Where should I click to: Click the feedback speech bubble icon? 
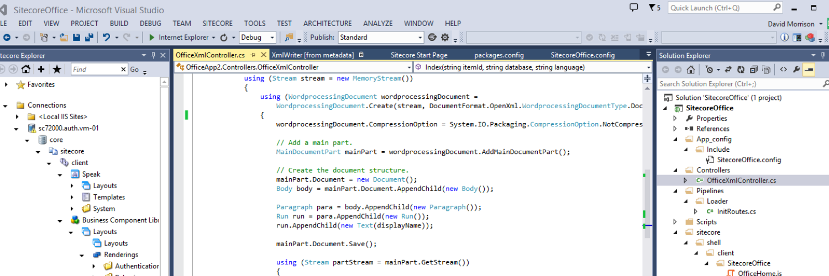coord(634,8)
